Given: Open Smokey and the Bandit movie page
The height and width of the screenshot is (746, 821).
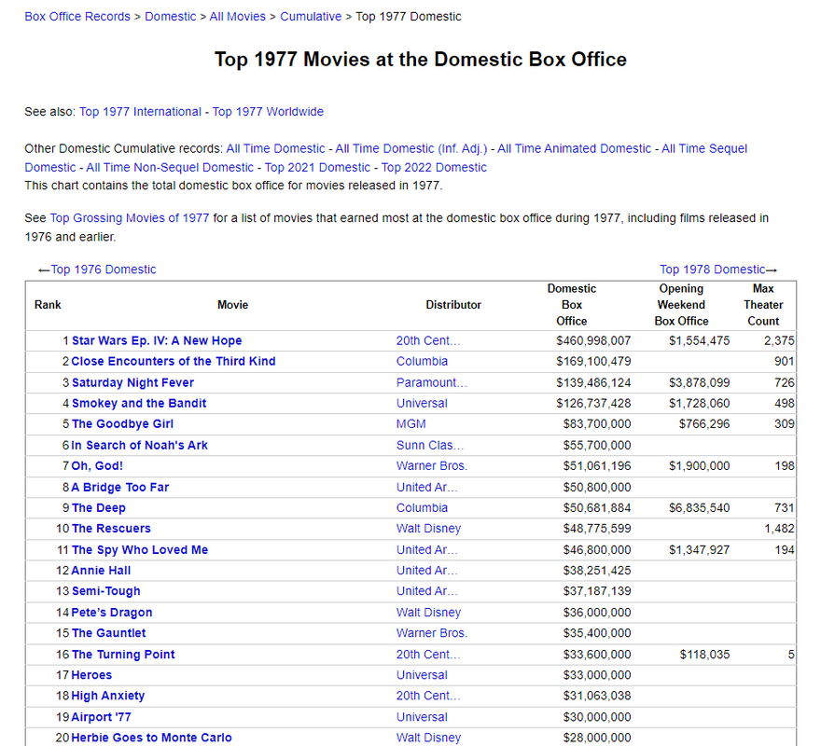Looking at the screenshot, I should 139,404.
